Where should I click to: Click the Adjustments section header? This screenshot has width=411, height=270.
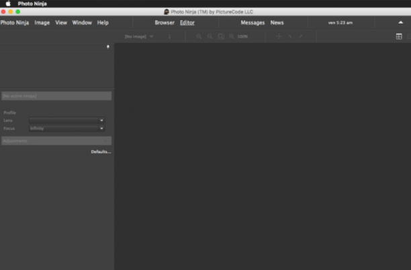point(56,141)
